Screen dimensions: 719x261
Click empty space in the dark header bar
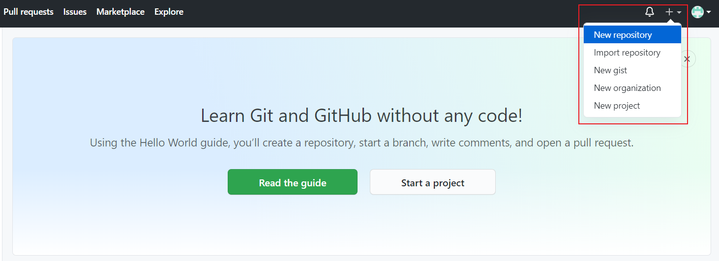pyautogui.click(x=393, y=12)
